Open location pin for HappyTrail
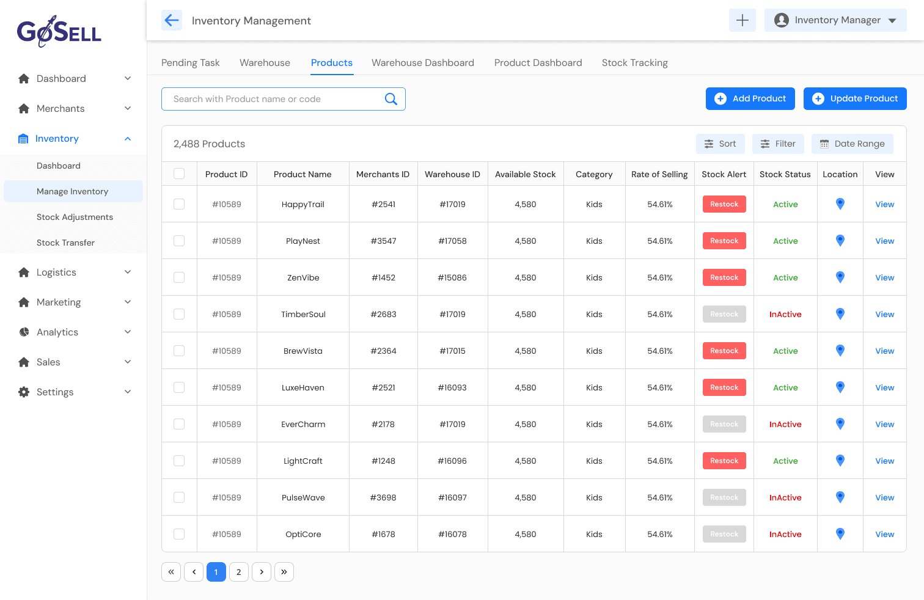The height and width of the screenshot is (600, 924). point(840,204)
